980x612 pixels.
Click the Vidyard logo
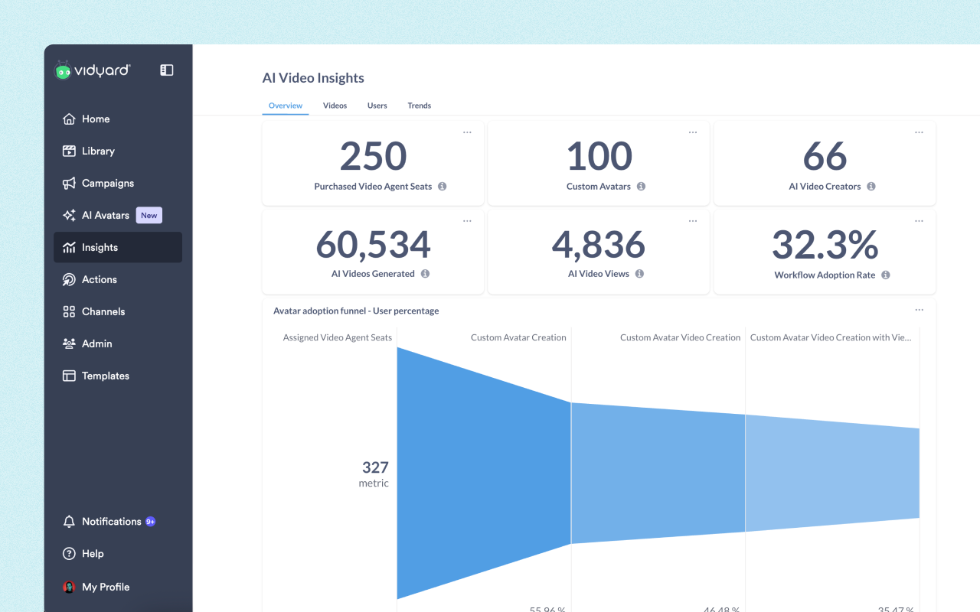point(93,70)
